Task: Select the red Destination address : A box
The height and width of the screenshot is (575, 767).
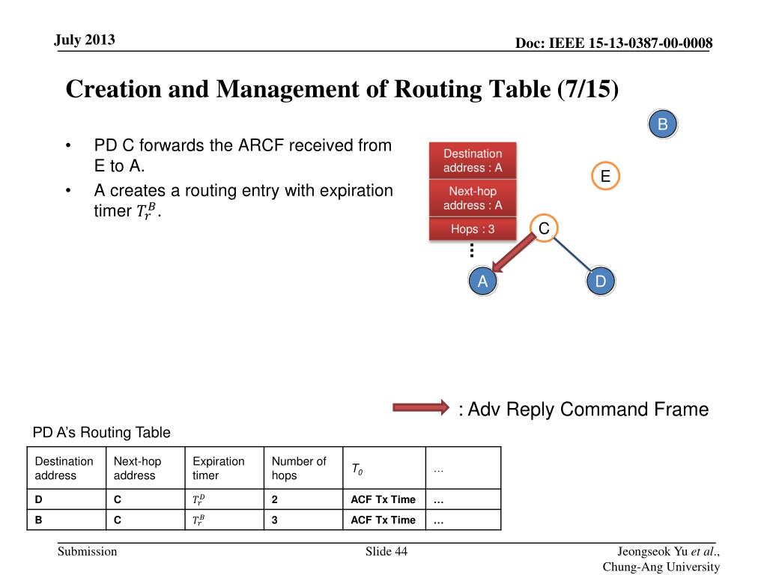Action: (473, 160)
